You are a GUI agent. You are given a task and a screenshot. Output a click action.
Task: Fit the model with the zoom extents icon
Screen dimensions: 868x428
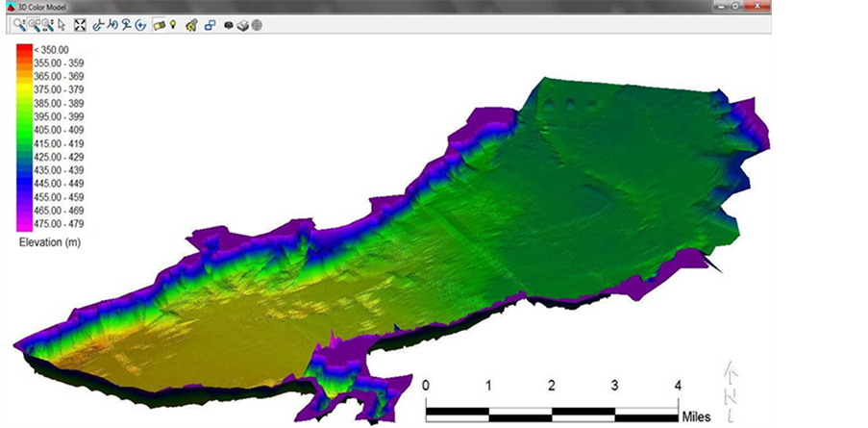80,24
